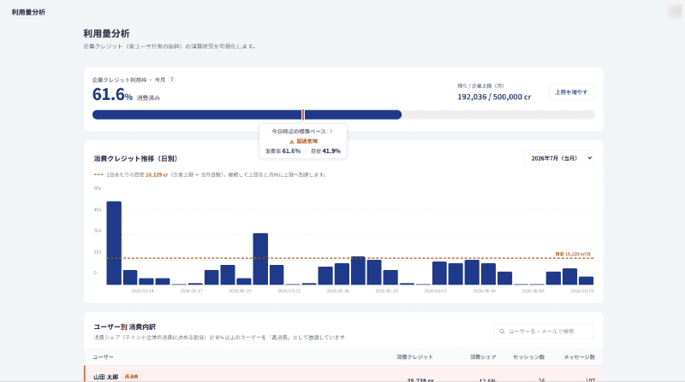Image resolution: width=685 pixels, height=382 pixels.
Task: Sort by the 消費クレジット column header
Action: pos(414,357)
